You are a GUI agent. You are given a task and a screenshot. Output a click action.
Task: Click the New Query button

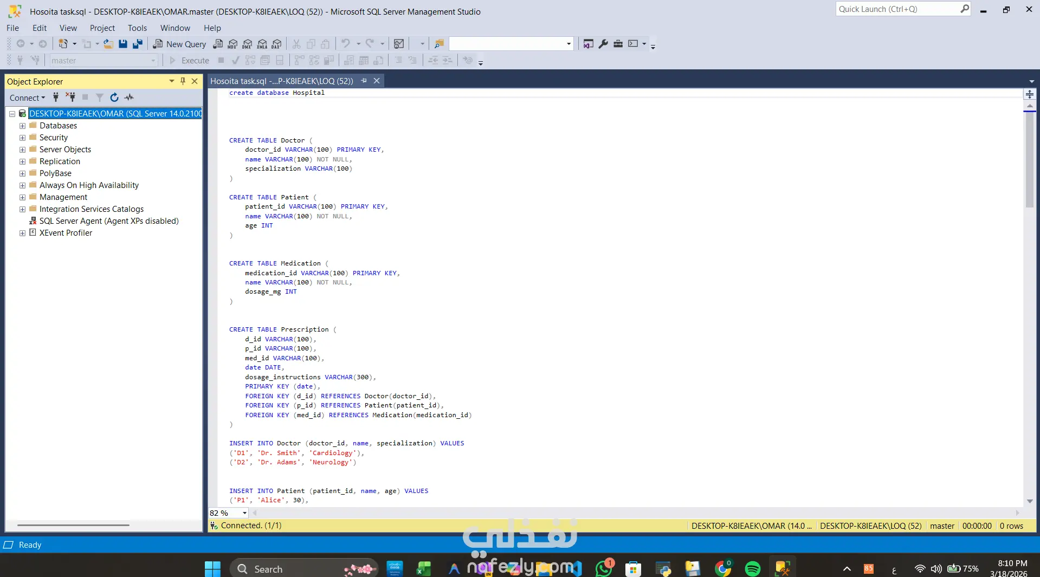(179, 44)
